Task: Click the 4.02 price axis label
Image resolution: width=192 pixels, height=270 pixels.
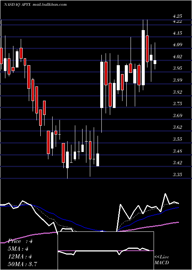Action: tap(177, 56)
